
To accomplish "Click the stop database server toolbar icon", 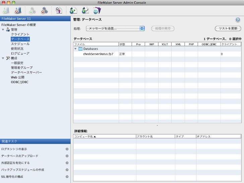I will pos(17,10).
